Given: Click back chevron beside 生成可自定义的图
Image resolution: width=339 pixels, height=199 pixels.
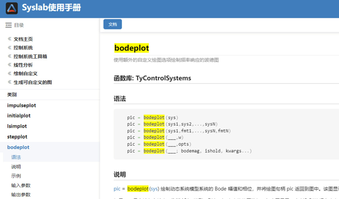Looking at the screenshot, I should coord(10,82).
